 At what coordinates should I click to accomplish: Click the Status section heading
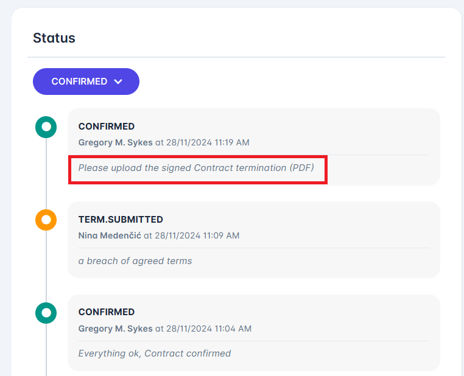54,38
